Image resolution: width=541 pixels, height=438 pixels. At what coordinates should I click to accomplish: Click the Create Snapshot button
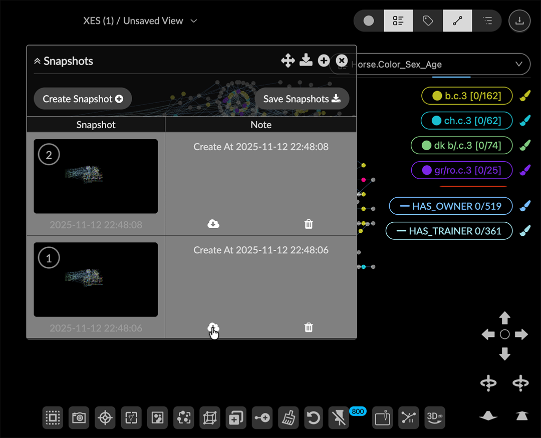point(83,99)
